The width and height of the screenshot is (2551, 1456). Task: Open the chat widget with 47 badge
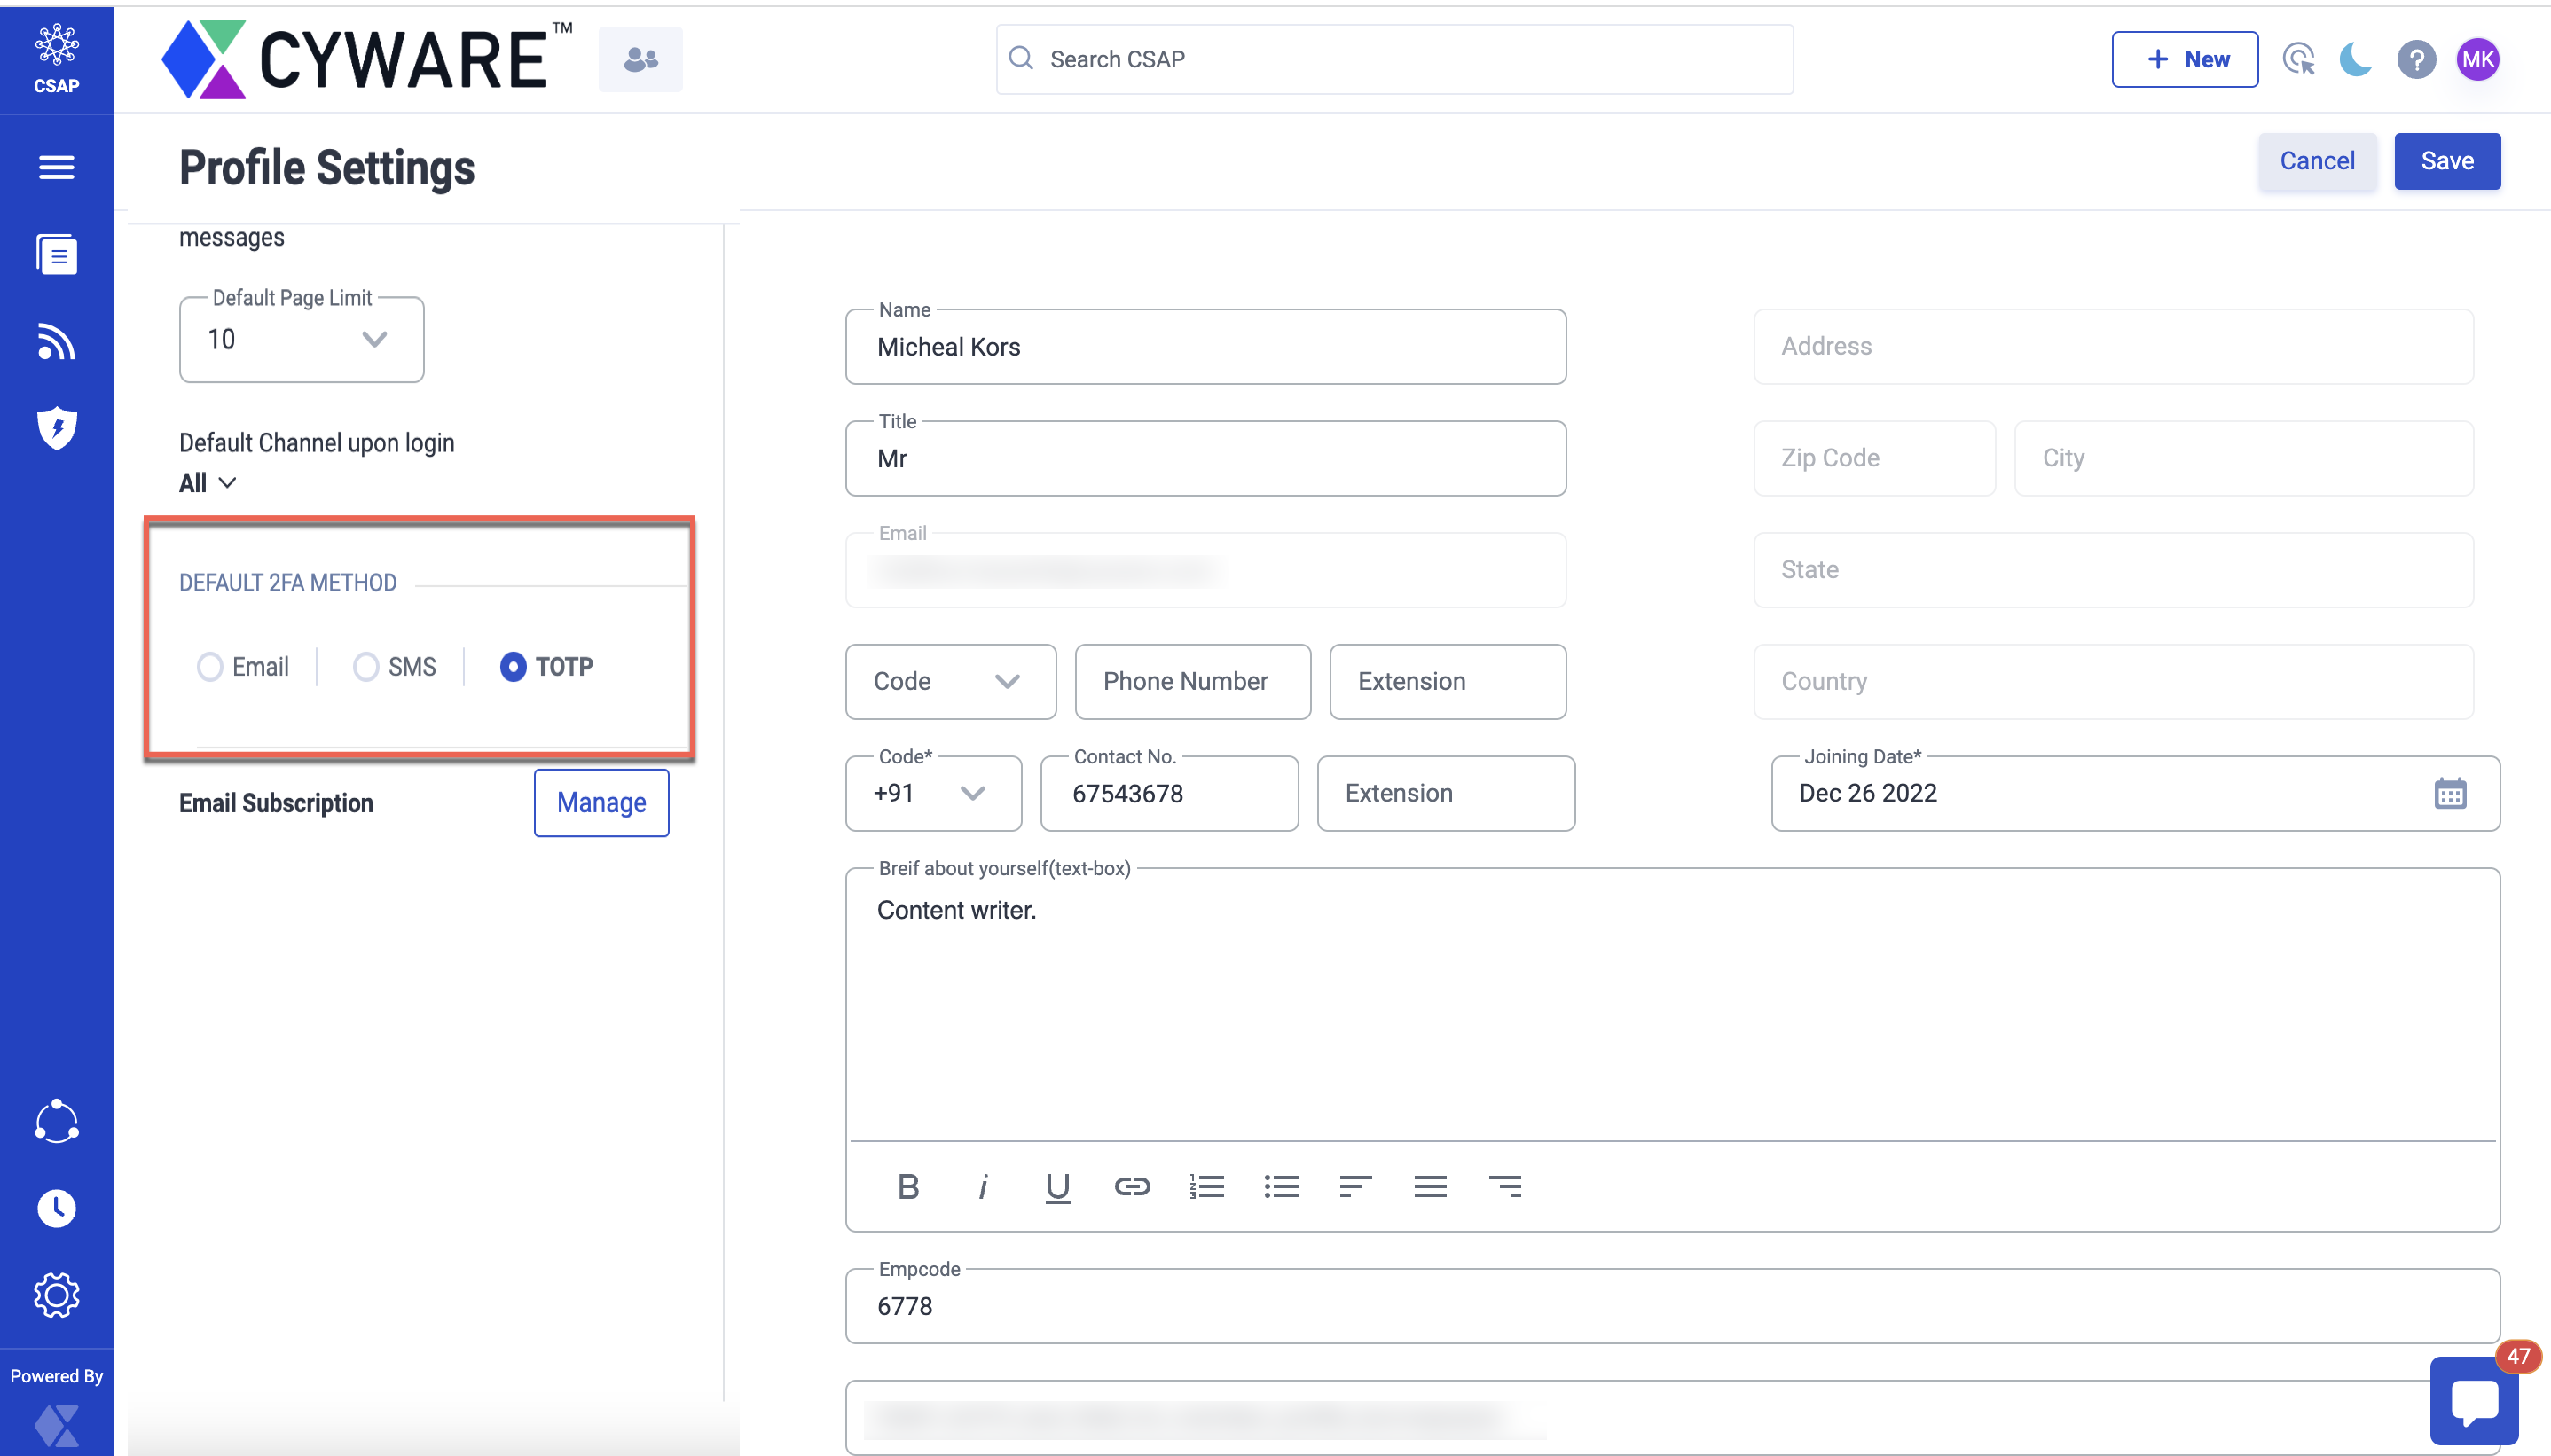[2474, 1399]
